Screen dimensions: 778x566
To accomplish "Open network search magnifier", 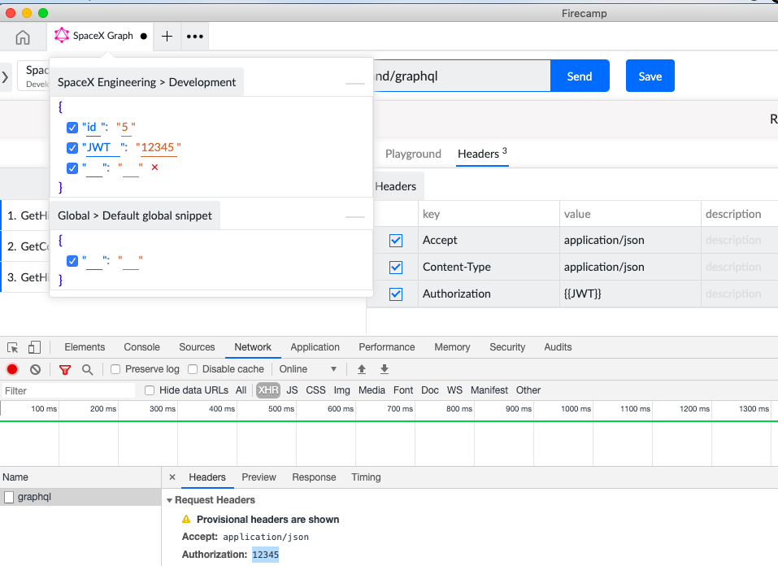I will pyautogui.click(x=87, y=369).
